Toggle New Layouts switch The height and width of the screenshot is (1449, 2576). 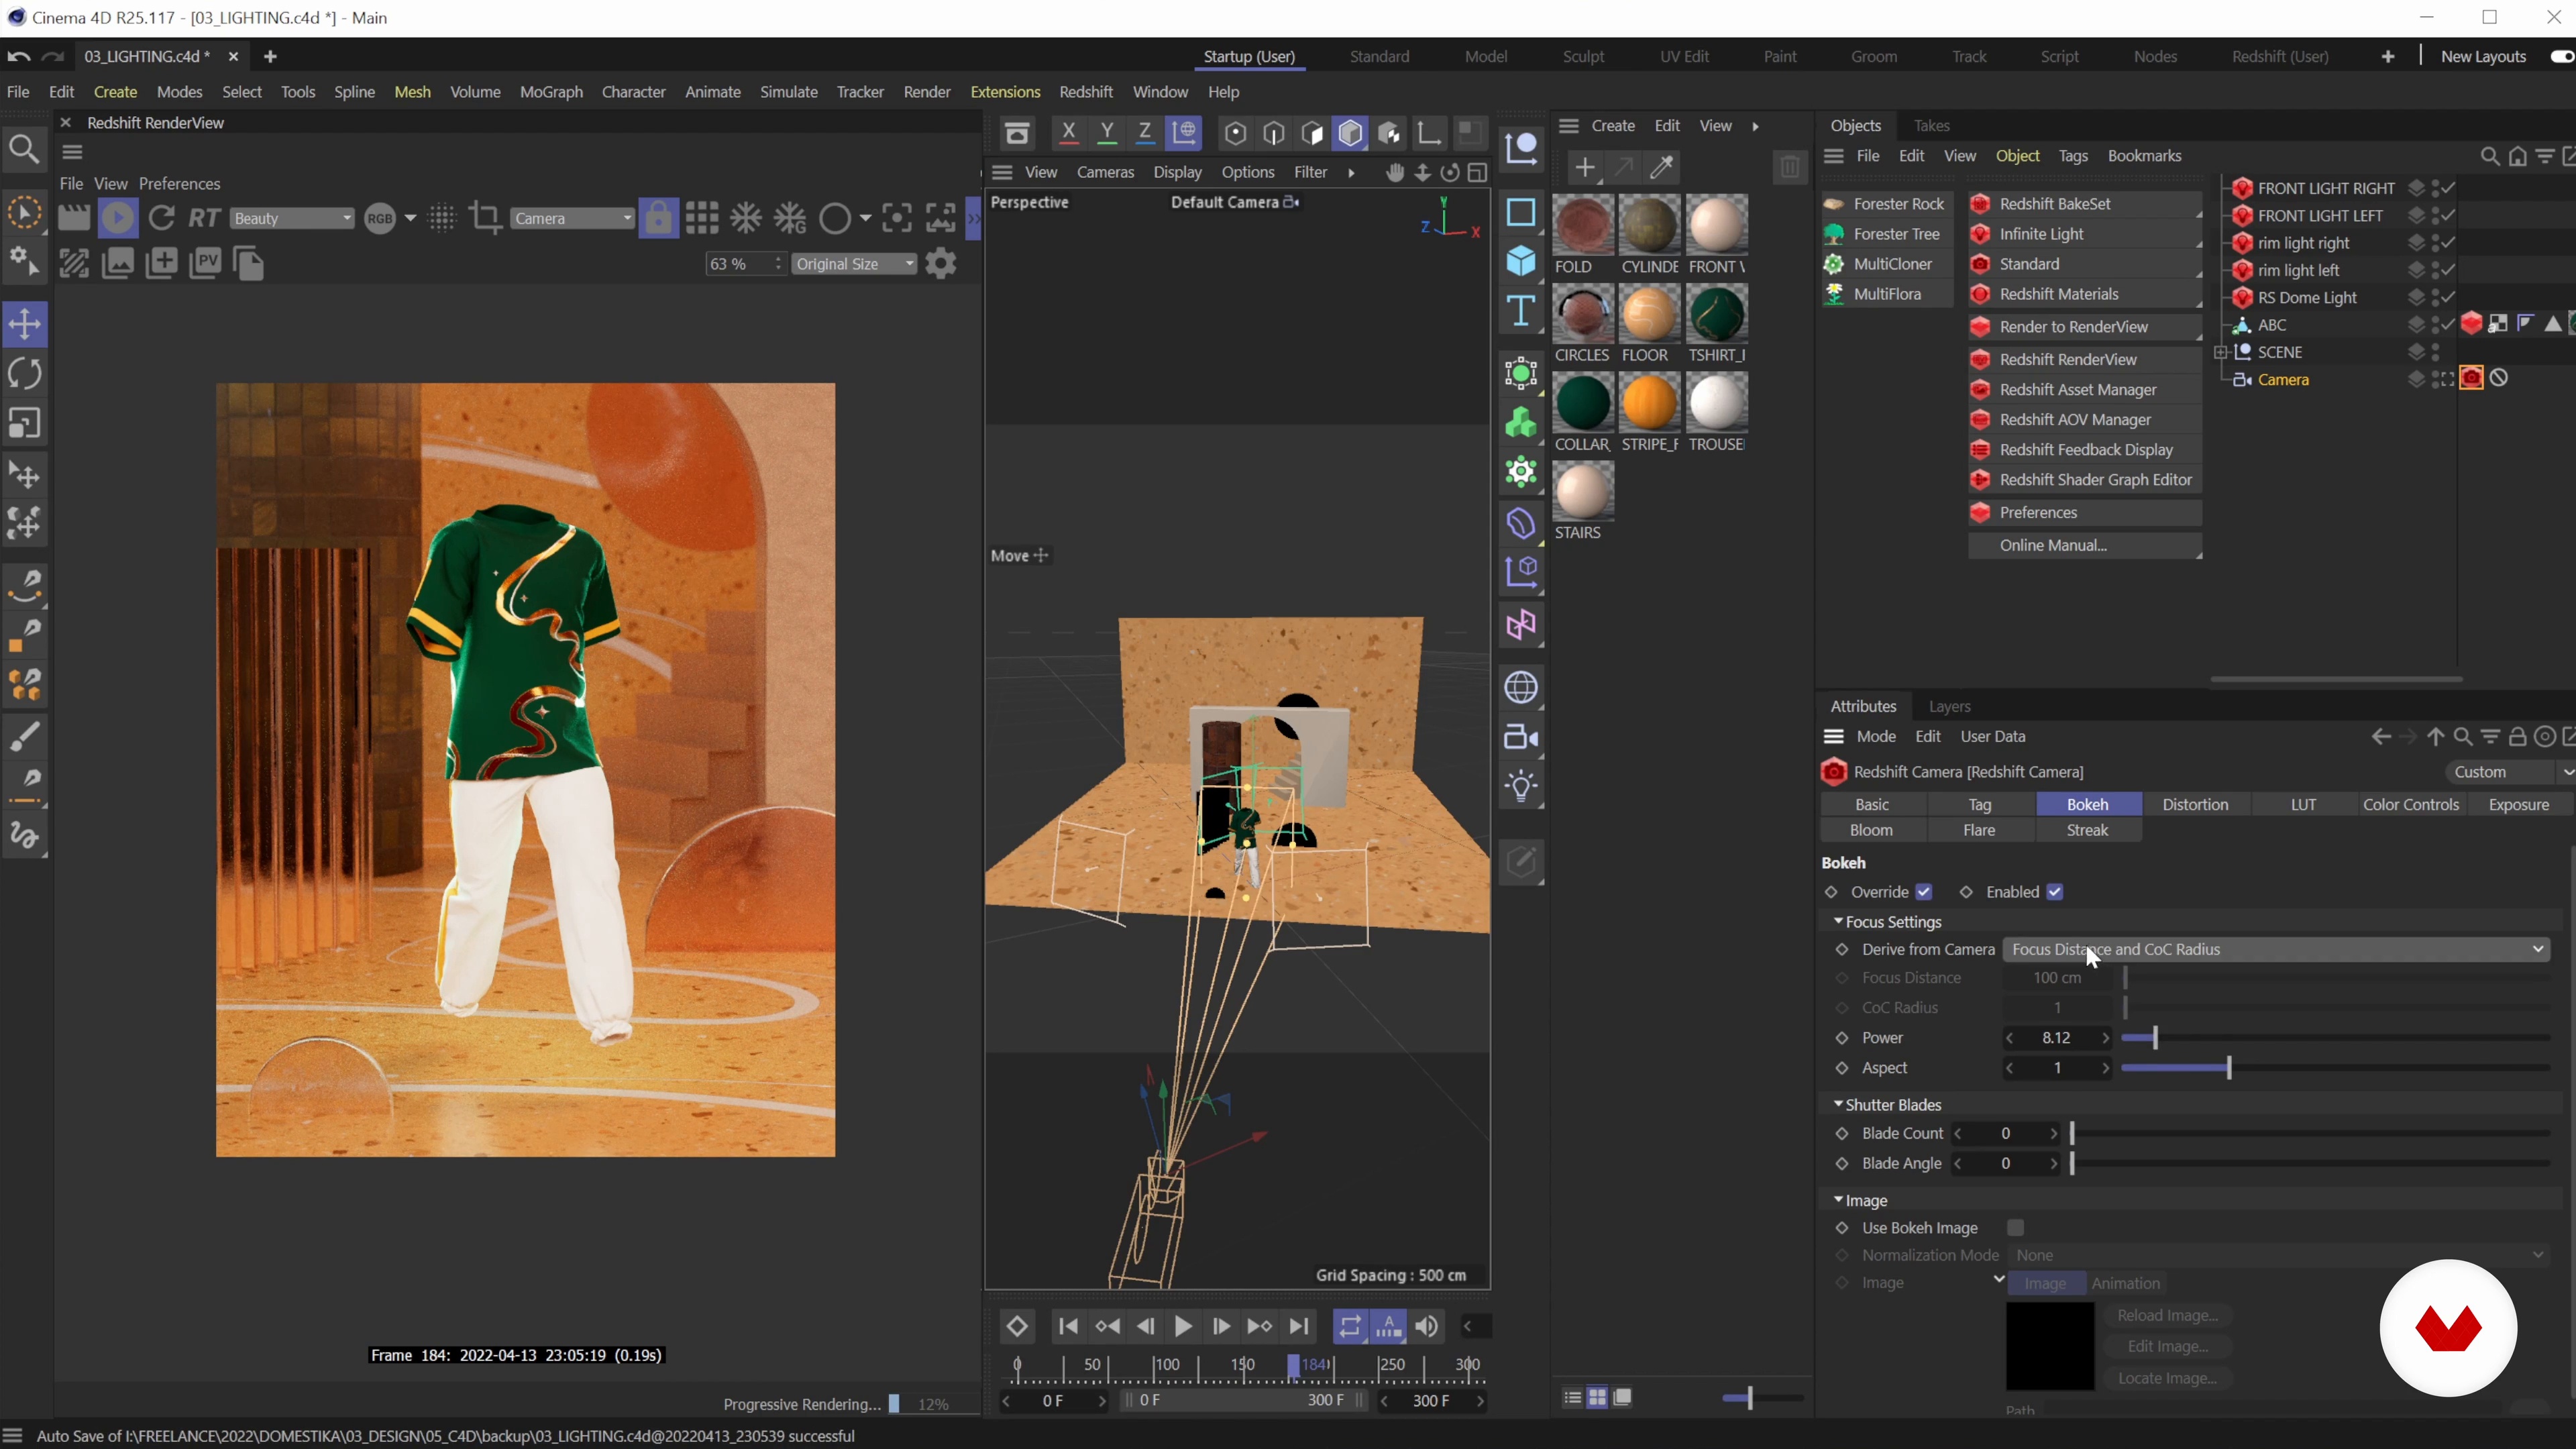[x=2562, y=56]
